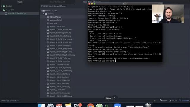Click the image icon of i4j_extf_13 png
Viewport: 190px width, 107px height.
click(x=48, y=39)
